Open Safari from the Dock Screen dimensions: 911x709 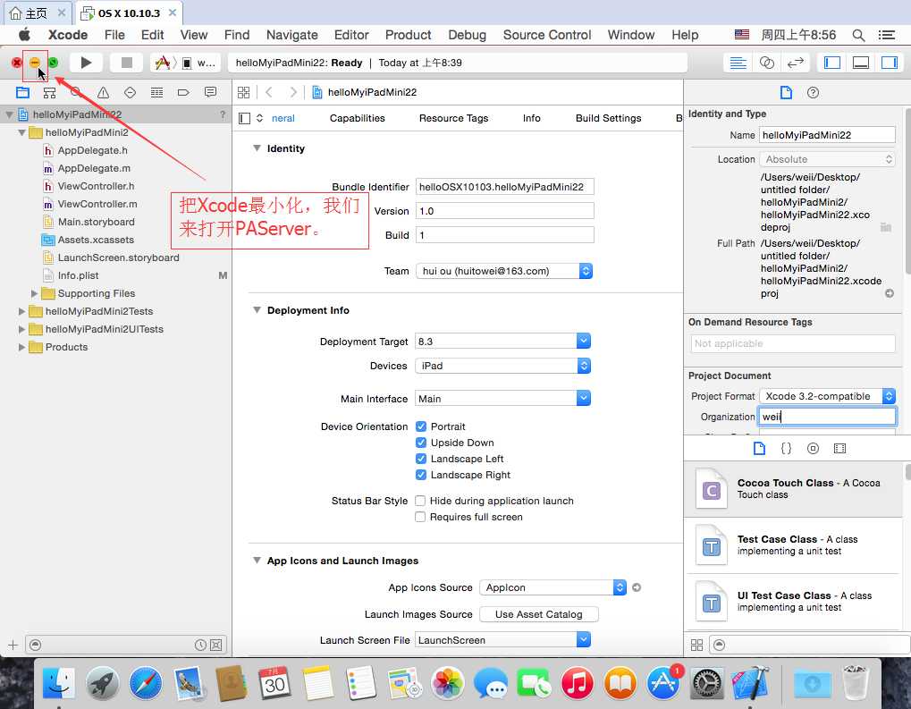pyautogui.click(x=145, y=683)
